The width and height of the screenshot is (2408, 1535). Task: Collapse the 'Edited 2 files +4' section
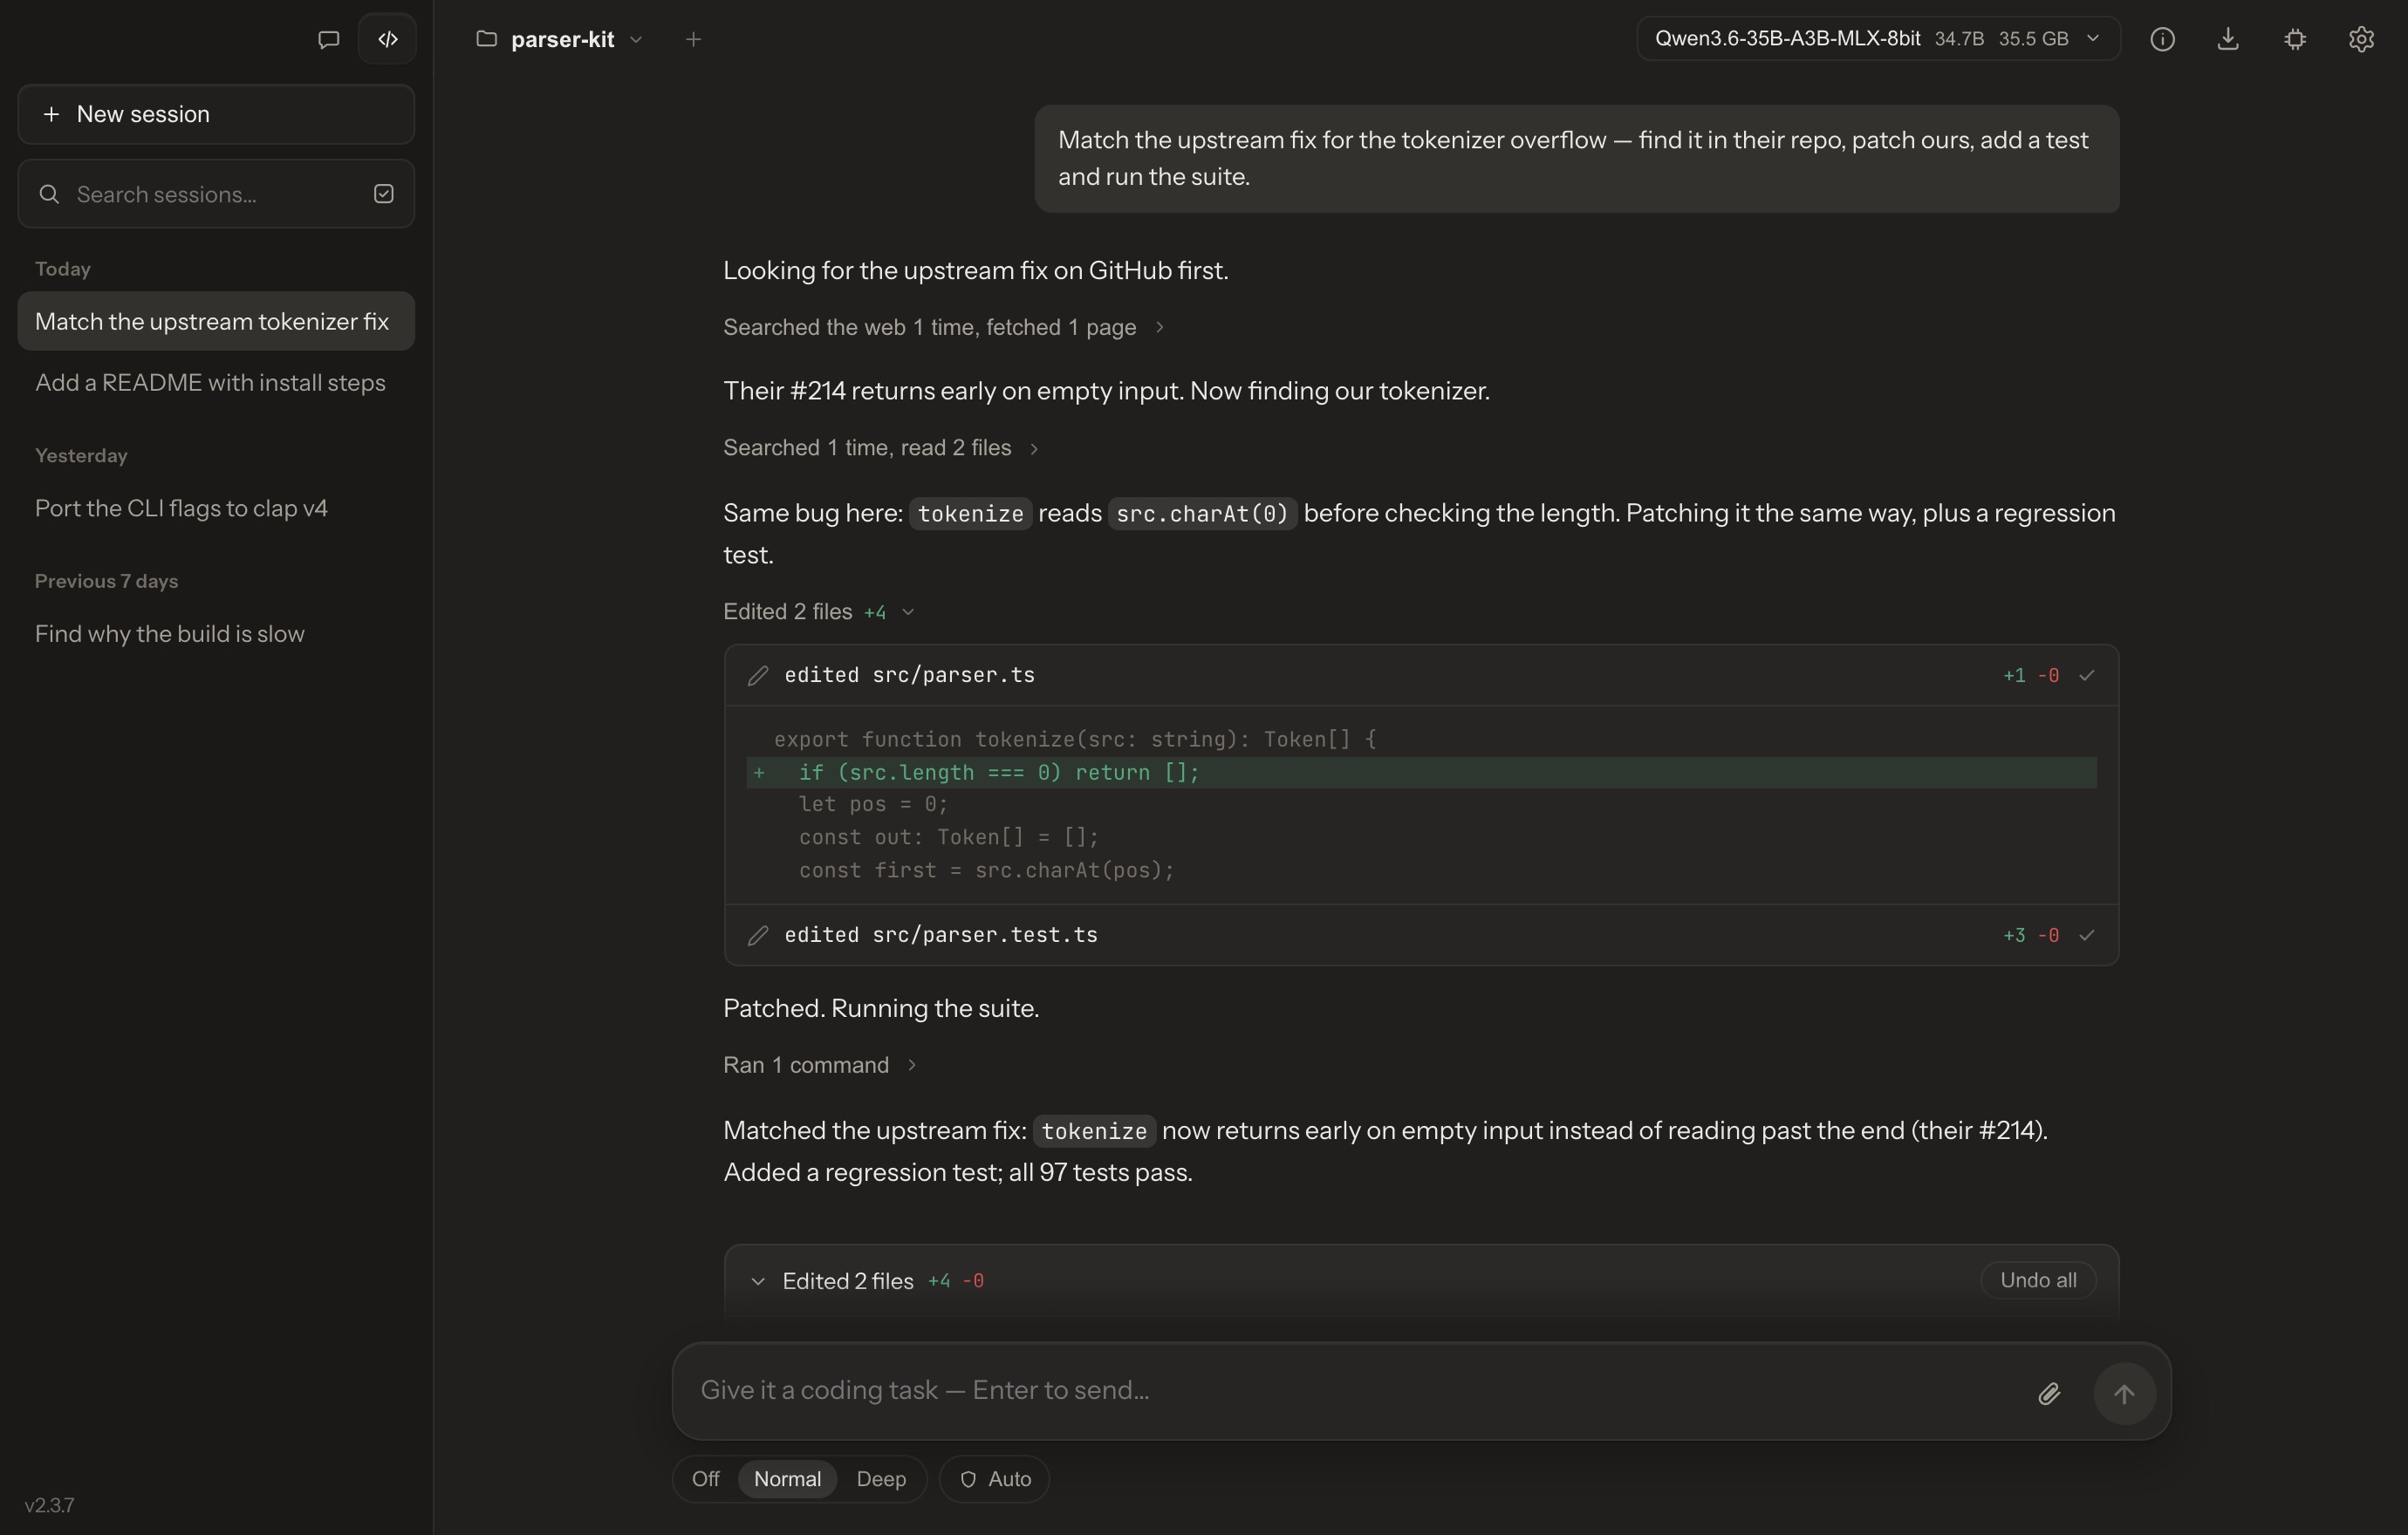tap(819, 611)
